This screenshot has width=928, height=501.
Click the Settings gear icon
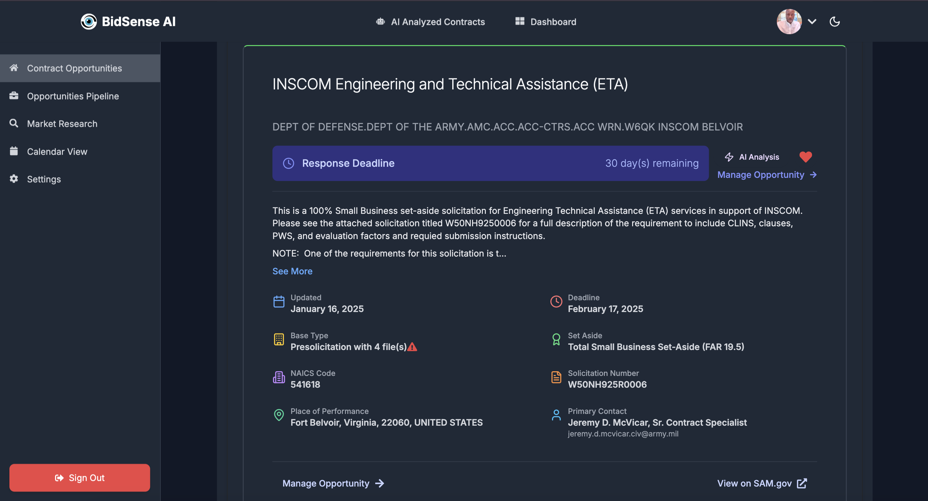click(14, 179)
